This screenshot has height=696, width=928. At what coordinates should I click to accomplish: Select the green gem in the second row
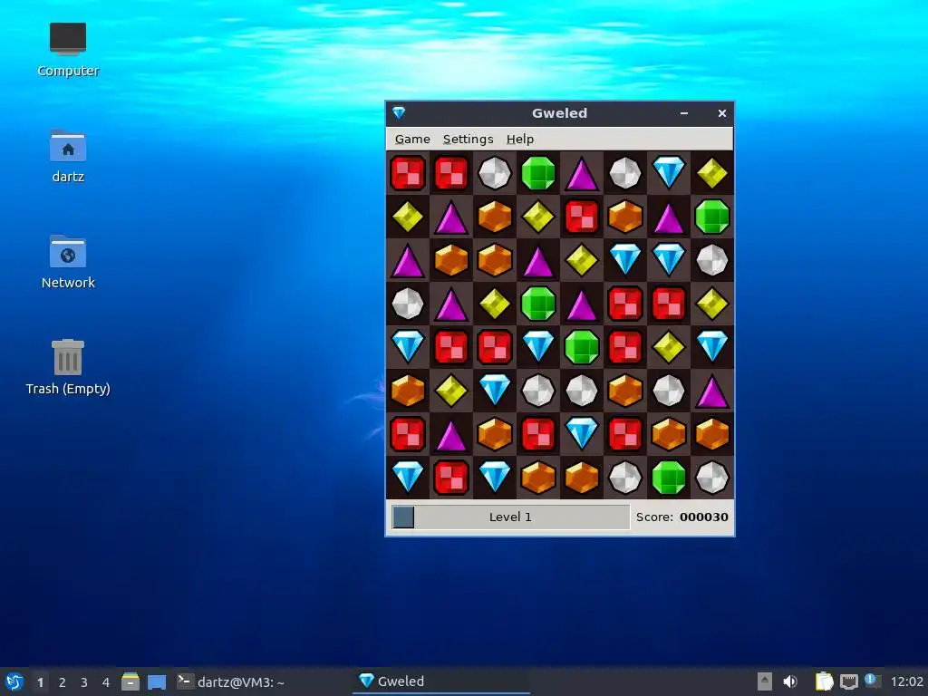(712, 217)
